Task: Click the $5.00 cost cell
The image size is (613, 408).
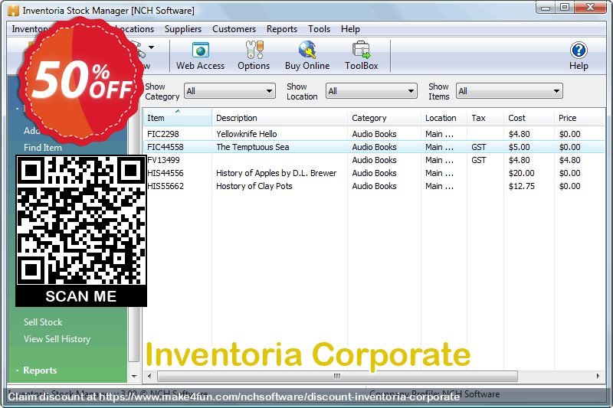Action: coord(520,147)
